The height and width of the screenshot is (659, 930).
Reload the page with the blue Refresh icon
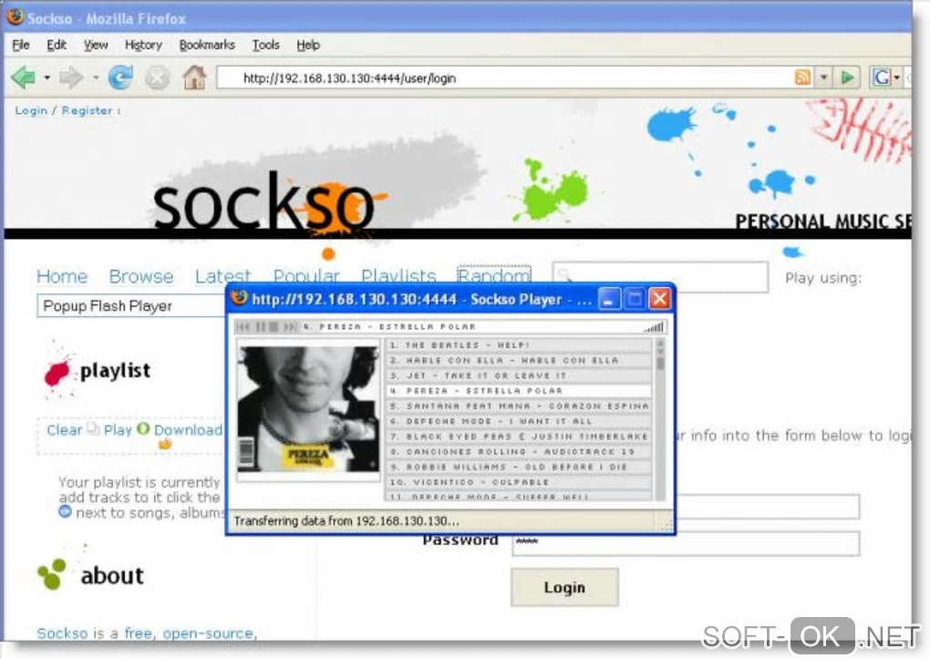coord(120,77)
